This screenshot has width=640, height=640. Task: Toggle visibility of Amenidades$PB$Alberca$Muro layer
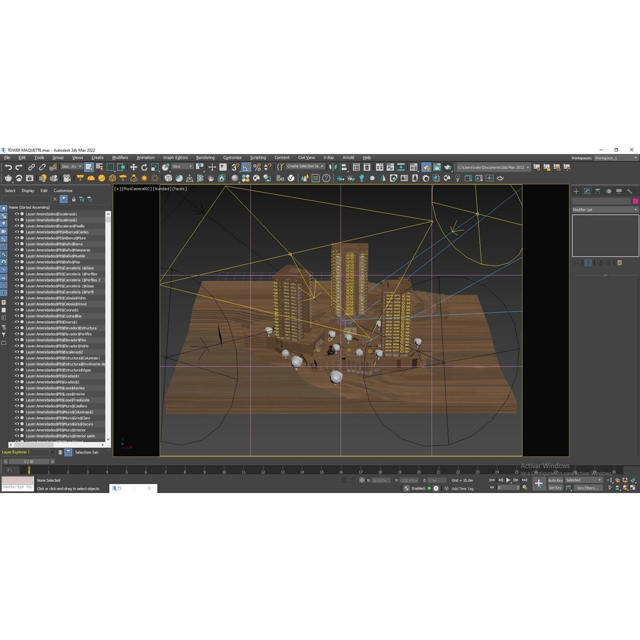click(x=17, y=238)
